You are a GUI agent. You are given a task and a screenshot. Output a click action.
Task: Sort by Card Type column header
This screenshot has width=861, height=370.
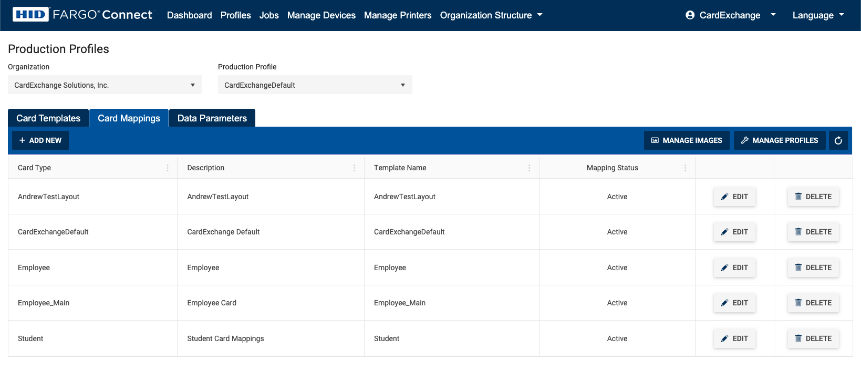click(34, 168)
